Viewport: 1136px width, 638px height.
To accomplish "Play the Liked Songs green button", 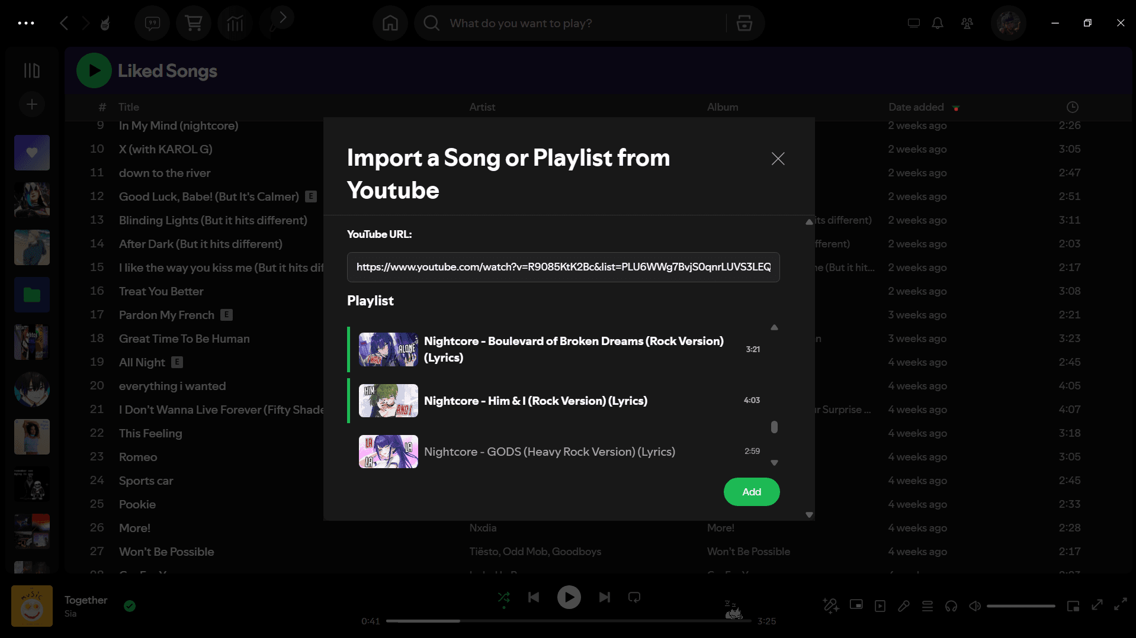I will [x=94, y=70].
